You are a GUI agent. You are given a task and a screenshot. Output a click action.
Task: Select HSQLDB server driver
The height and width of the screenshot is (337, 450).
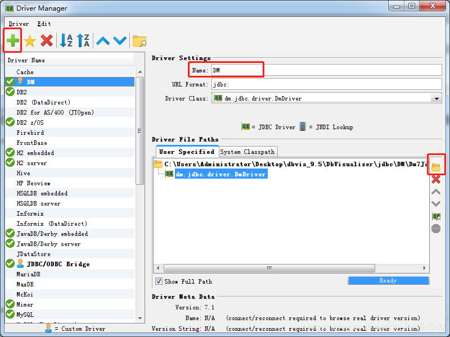(x=70, y=203)
